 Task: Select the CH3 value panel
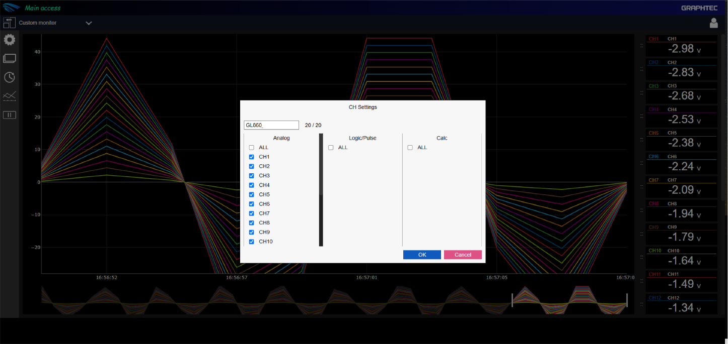click(x=682, y=92)
